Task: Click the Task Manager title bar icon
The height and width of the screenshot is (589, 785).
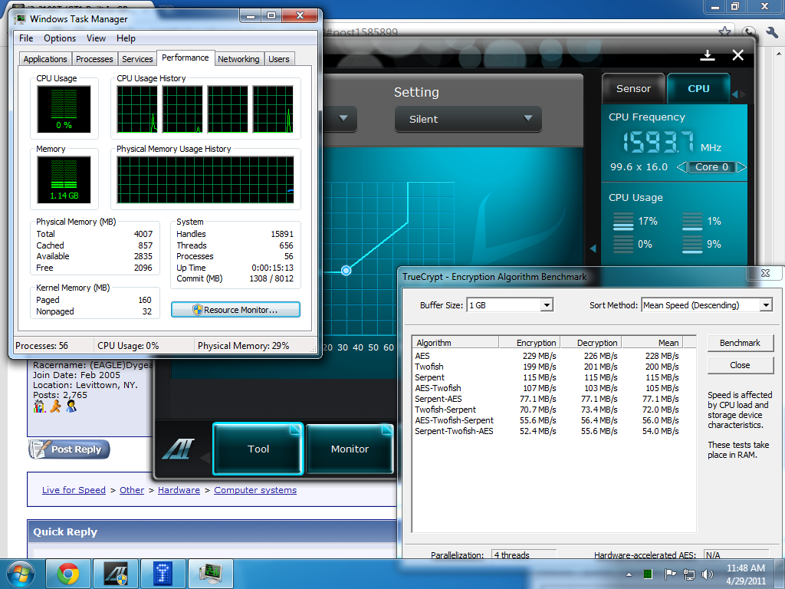Action: point(21,19)
